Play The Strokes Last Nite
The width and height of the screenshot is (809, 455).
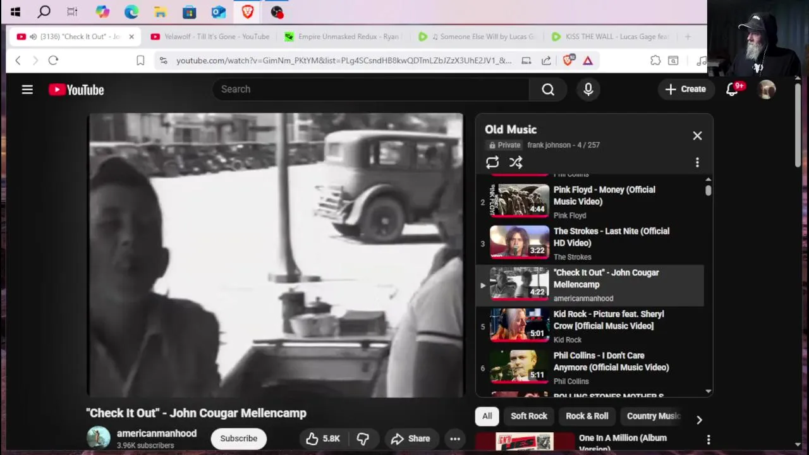pyautogui.click(x=590, y=243)
